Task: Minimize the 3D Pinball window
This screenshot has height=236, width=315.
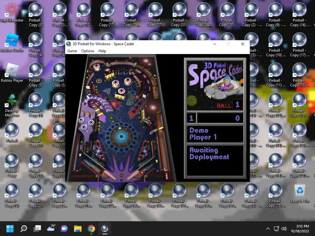Action: click(214, 44)
